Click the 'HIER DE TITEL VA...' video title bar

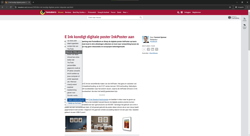(x=74, y=52)
